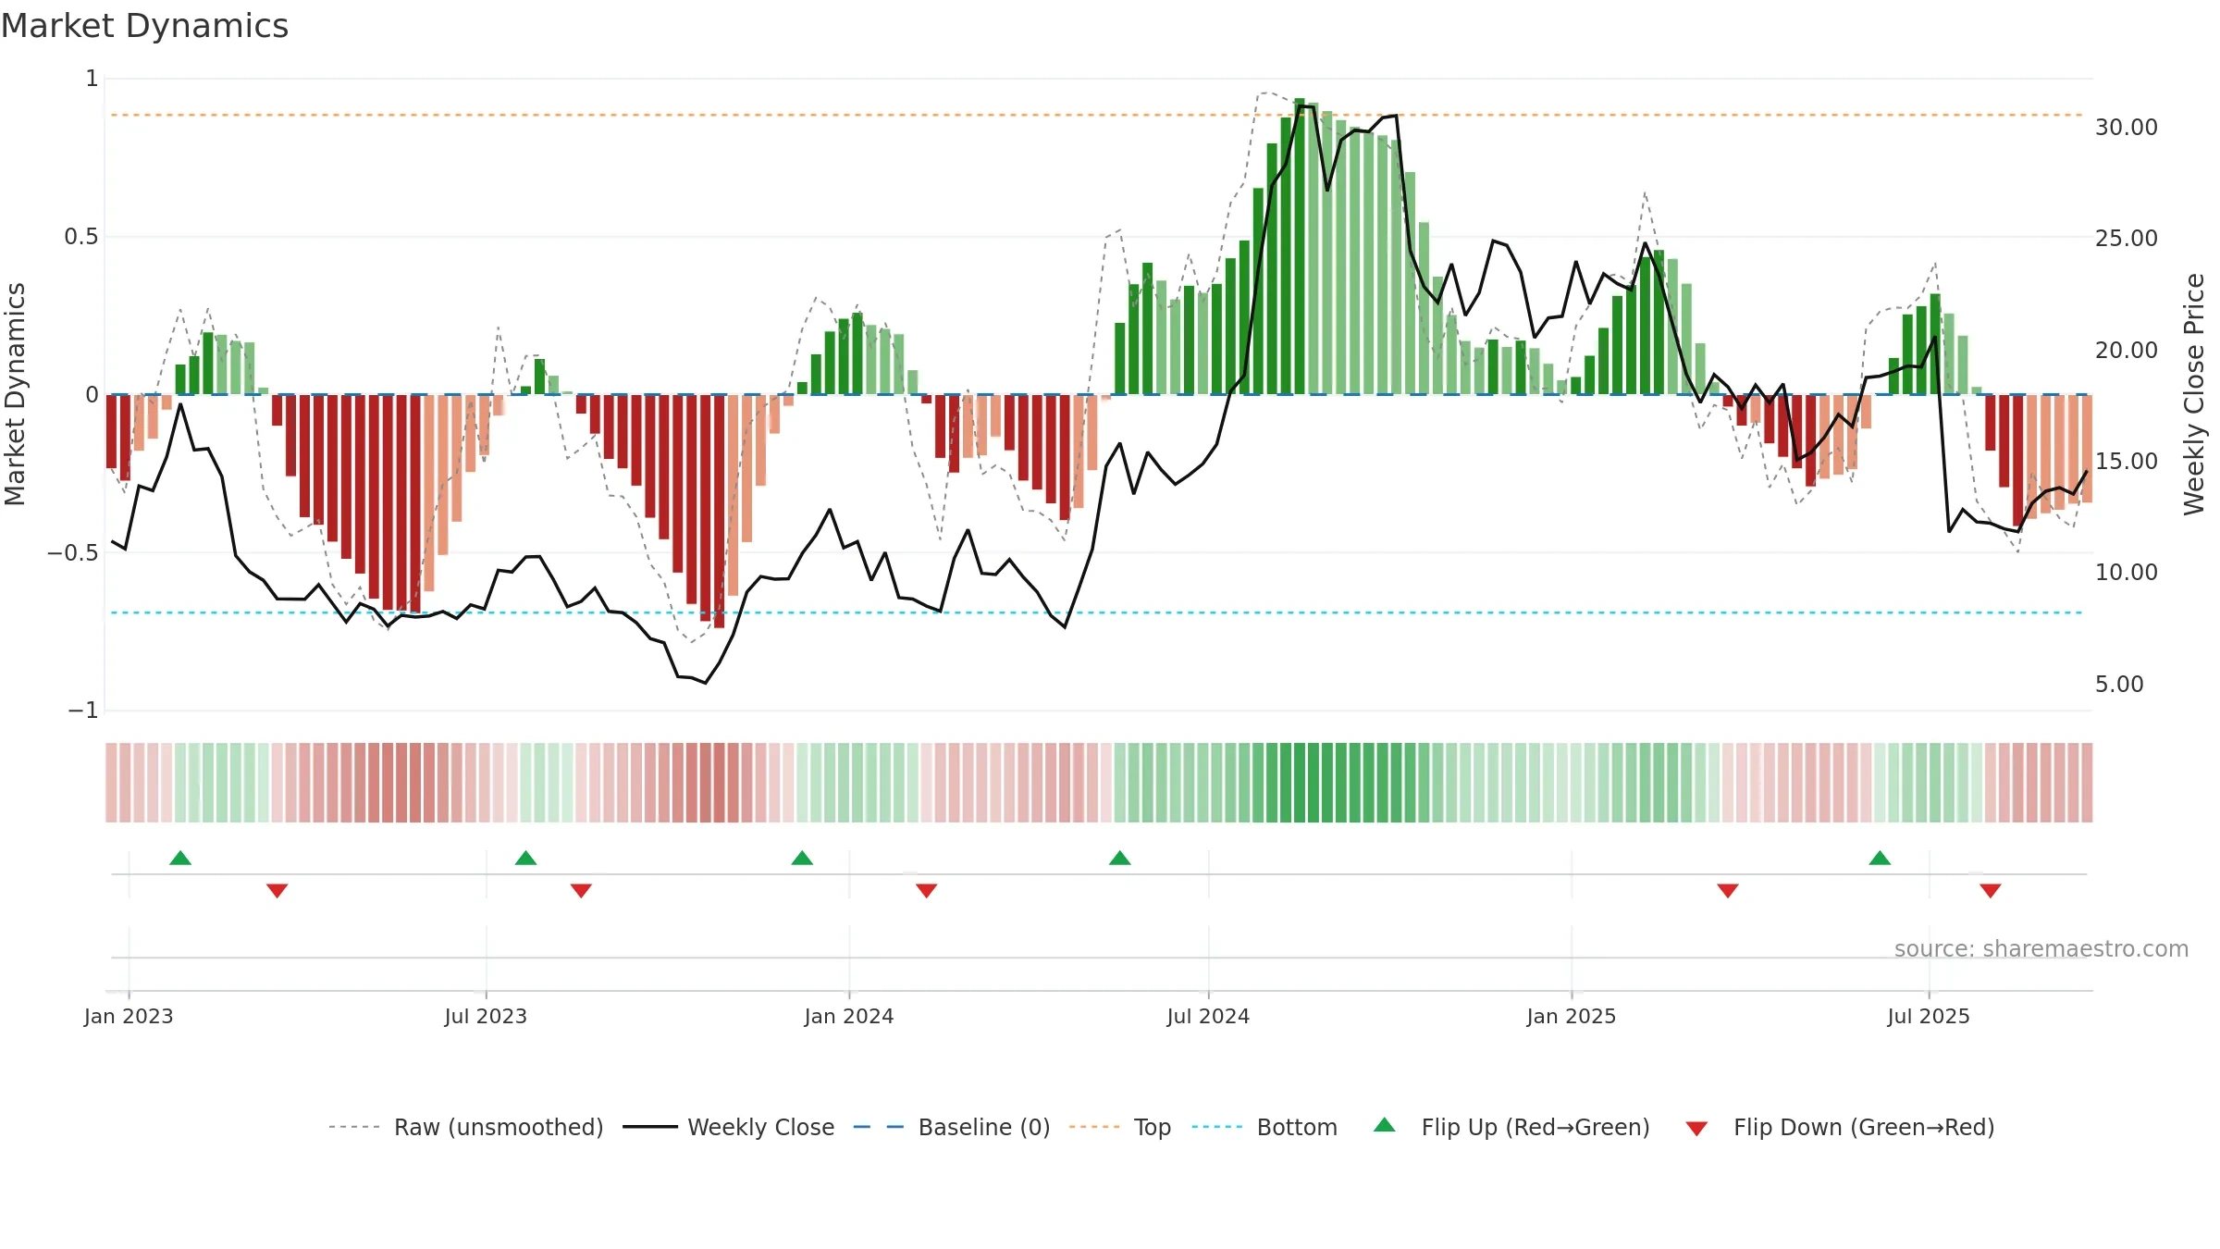Toggle the Bottom threshold legend entry
The height and width of the screenshot is (1249, 2220).
[1264, 1127]
